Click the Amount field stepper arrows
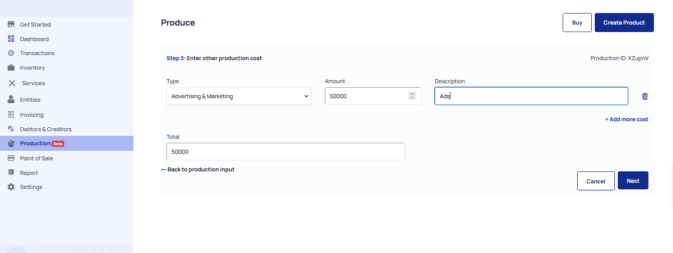This screenshot has height=253, width=673. pyautogui.click(x=412, y=96)
